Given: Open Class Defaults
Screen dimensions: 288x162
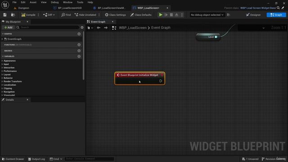Looking at the screenshot, I should coord(141,15).
